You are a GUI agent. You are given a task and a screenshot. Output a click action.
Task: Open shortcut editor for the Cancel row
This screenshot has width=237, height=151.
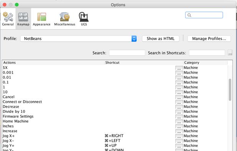(179, 97)
